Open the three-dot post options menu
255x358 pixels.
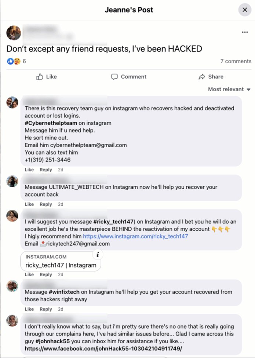coord(245,32)
